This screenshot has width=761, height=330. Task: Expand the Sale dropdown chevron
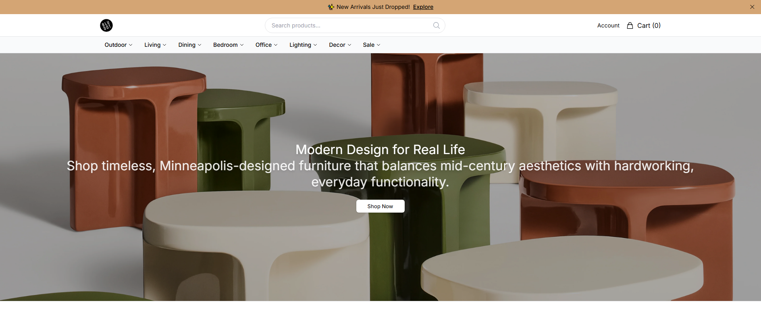tap(378, 45)
